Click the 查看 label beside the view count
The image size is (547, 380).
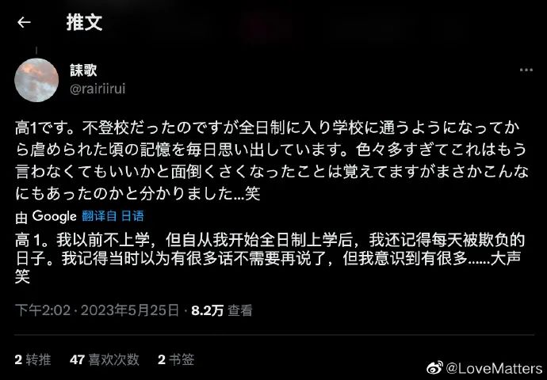(239, 310)
